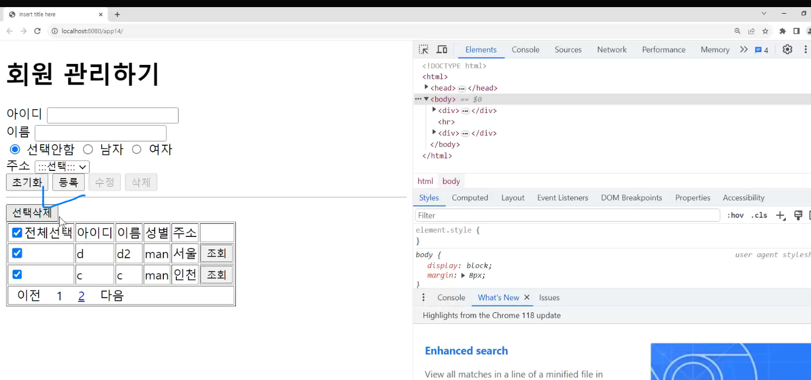
Task: Click the 아이디 text input
Action: pyautogui.click(x=113, y=115)
